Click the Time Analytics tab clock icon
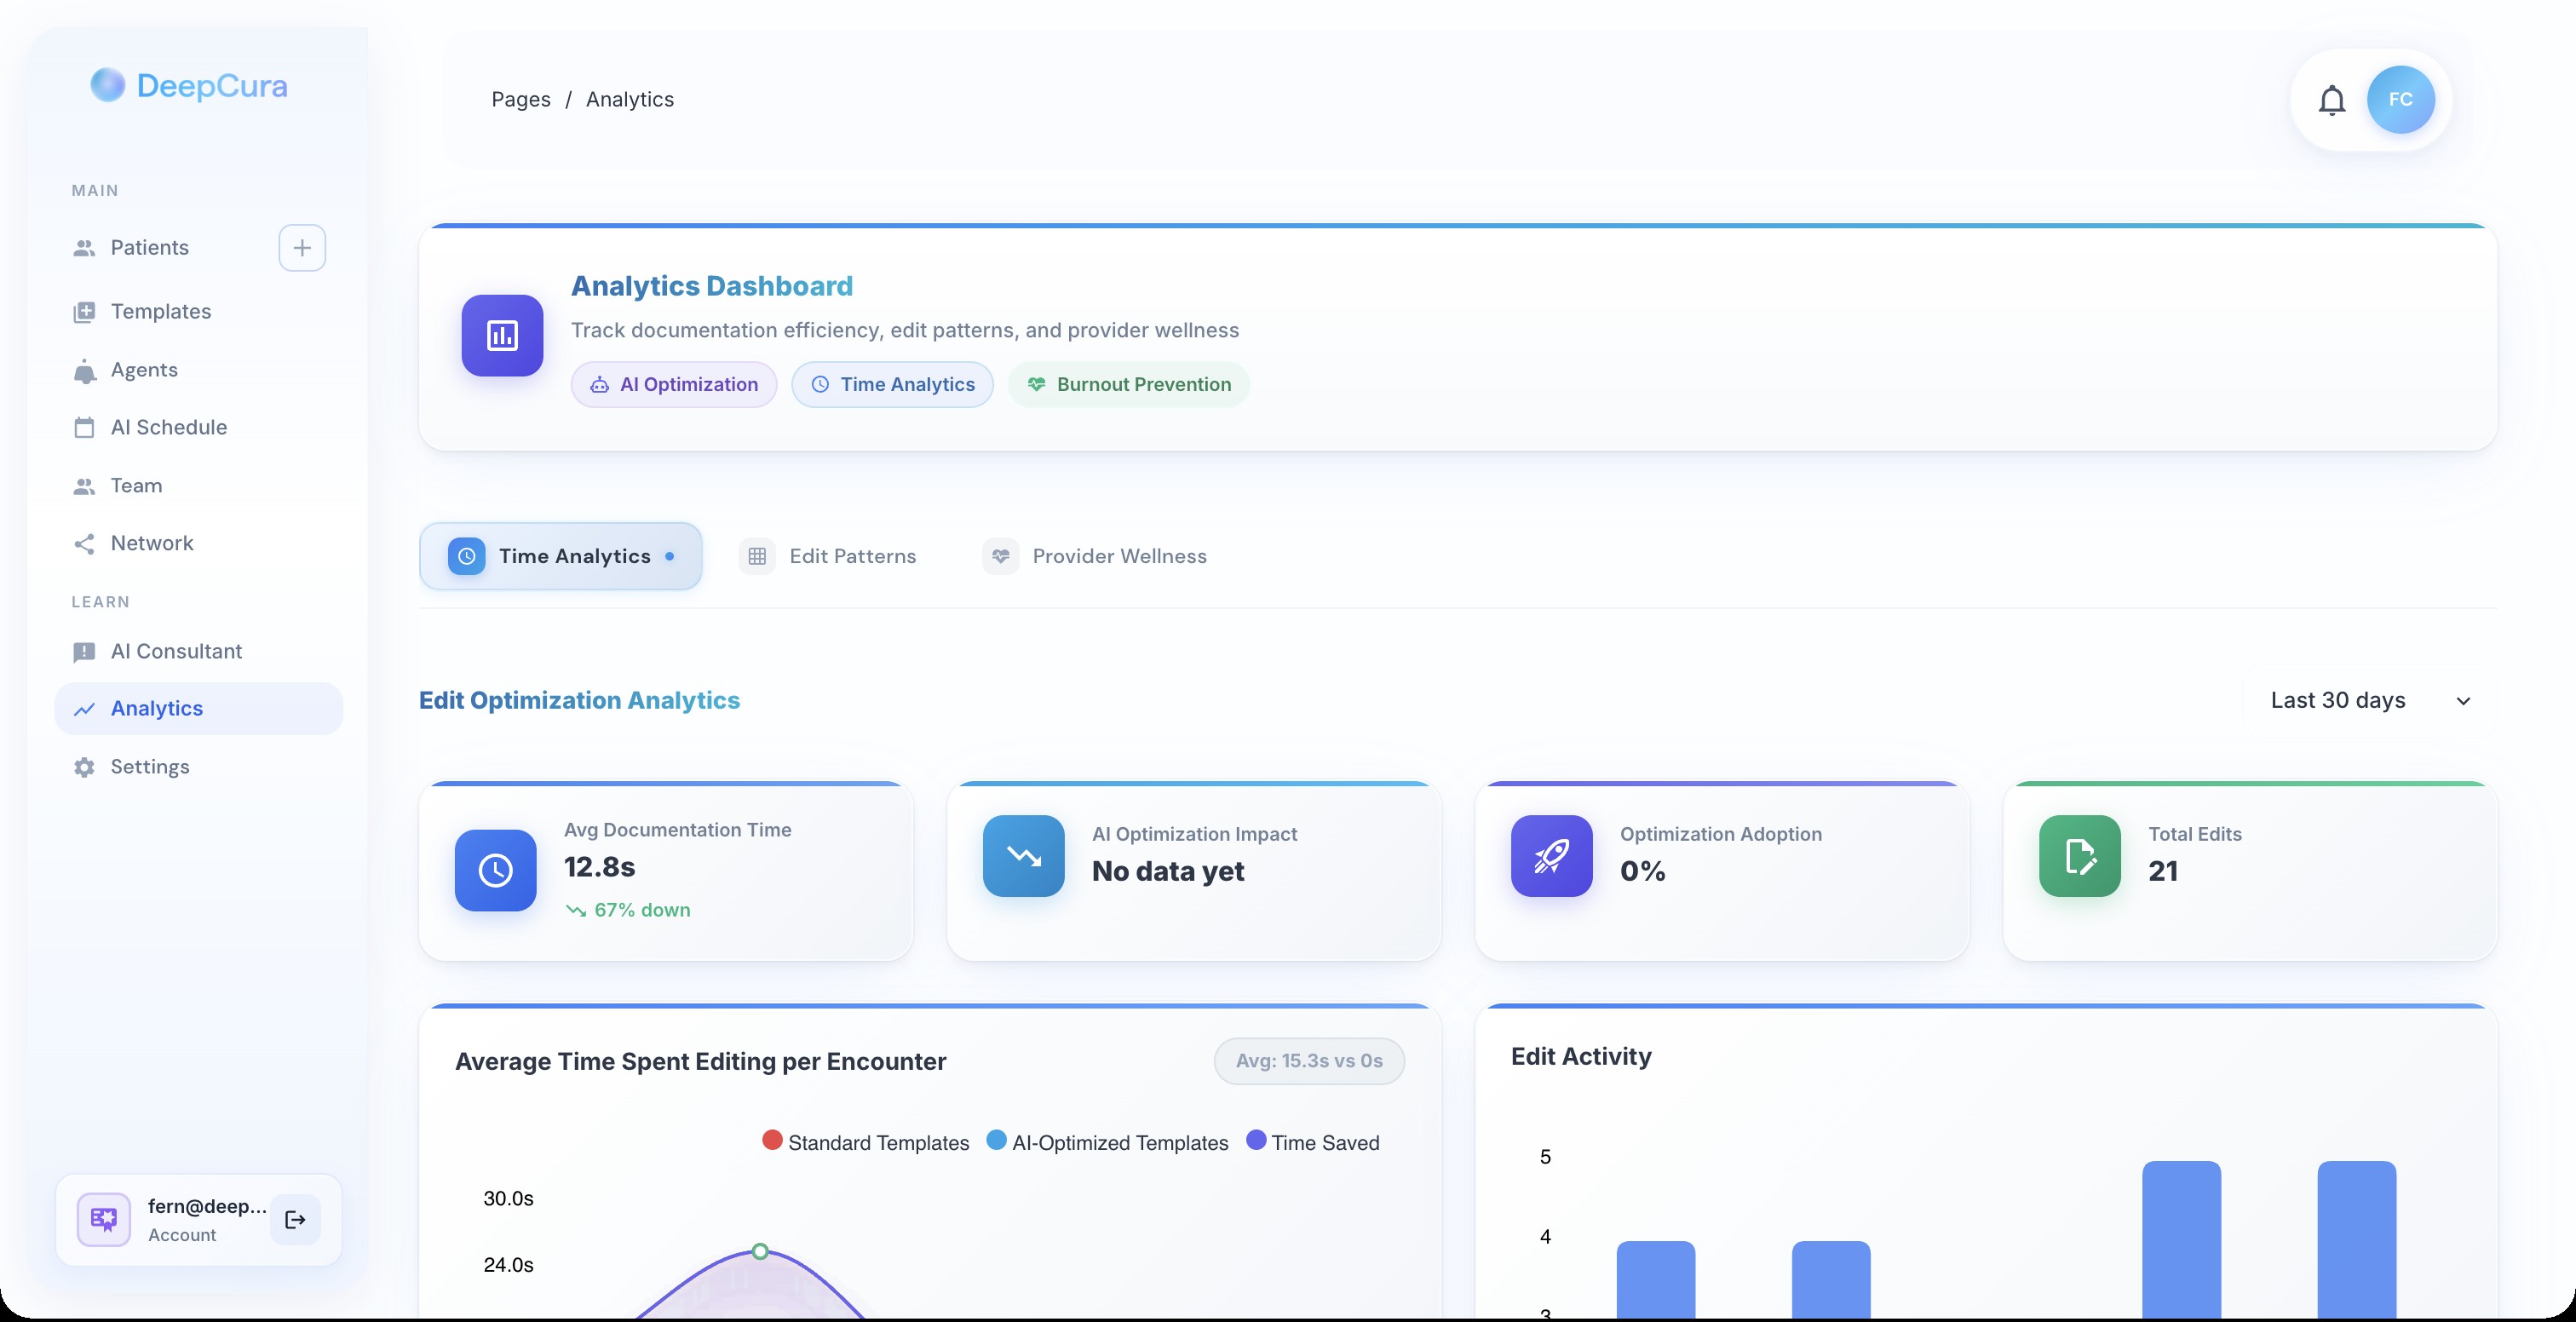 [x=466, y=556]
